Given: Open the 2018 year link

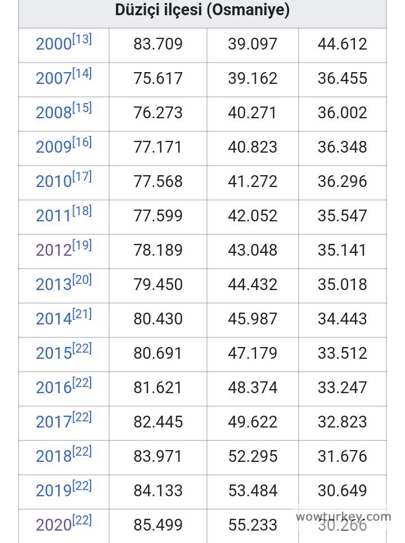Looking at the screenshot, I should 53,457.
